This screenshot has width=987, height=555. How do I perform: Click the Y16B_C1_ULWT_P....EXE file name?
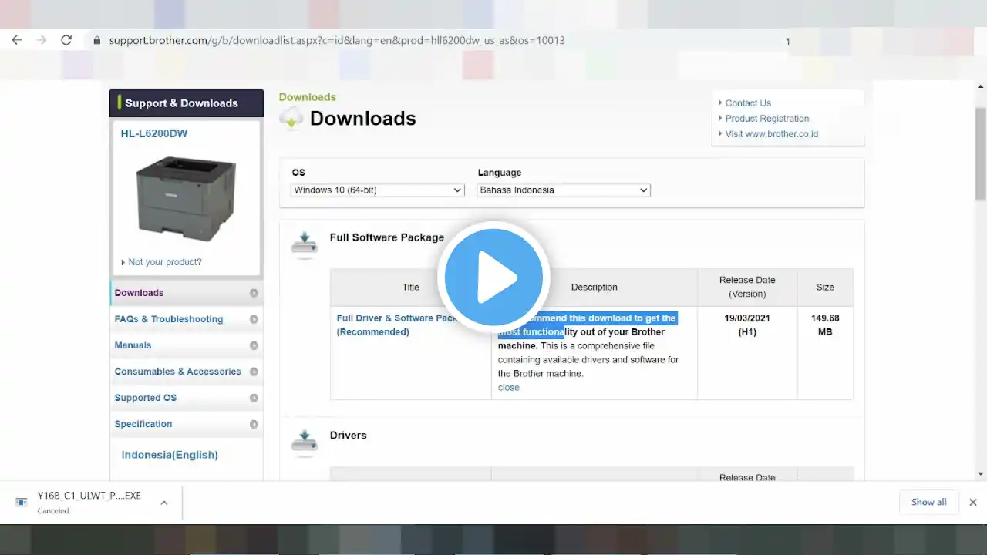(x=89, y=496)
